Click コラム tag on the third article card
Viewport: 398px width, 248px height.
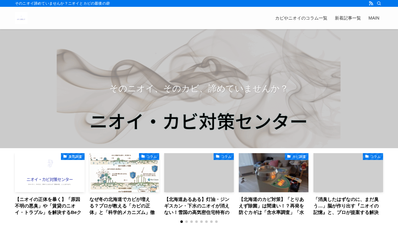[x=224, y=157]
